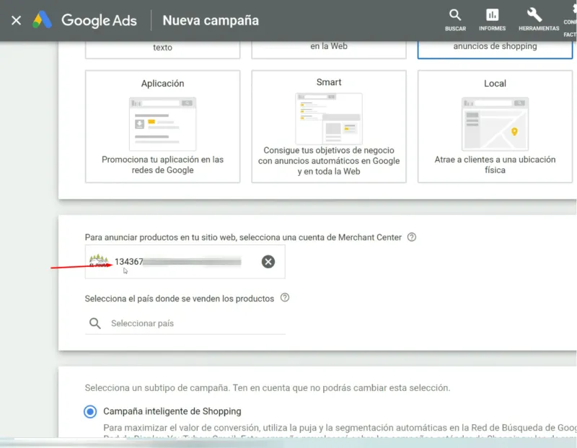The width and height of the screenshot is (577, 448).
Task: Click the Google Ads logo
Action: 84,20
